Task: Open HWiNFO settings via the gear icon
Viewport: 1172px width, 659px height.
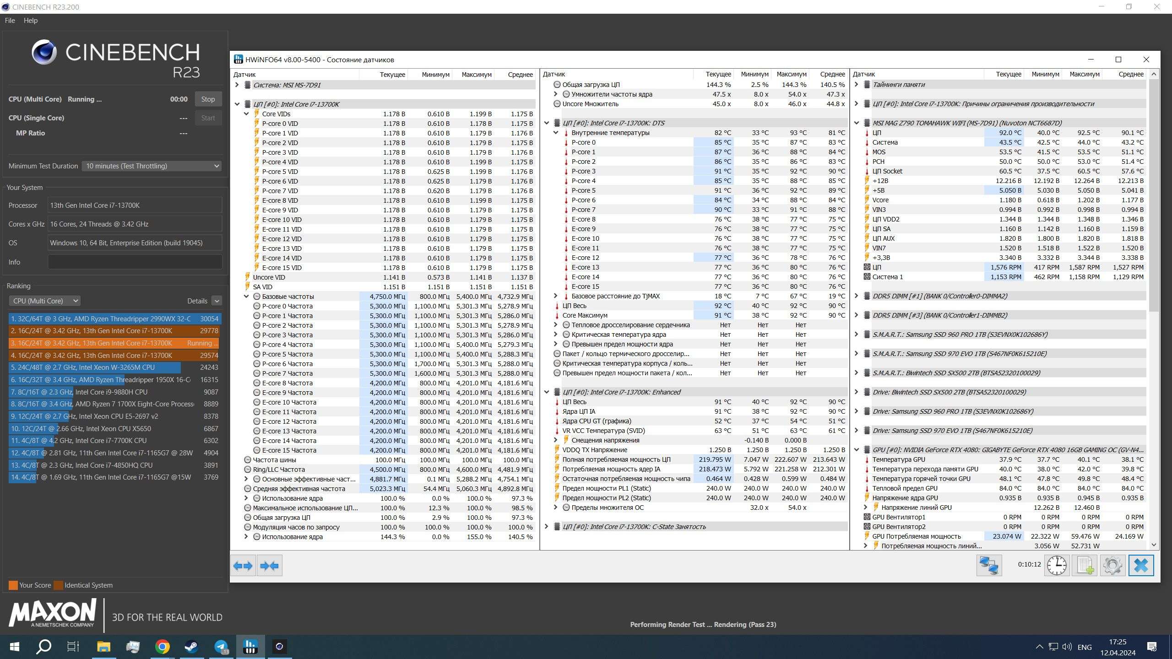Action: [1112, 565]
